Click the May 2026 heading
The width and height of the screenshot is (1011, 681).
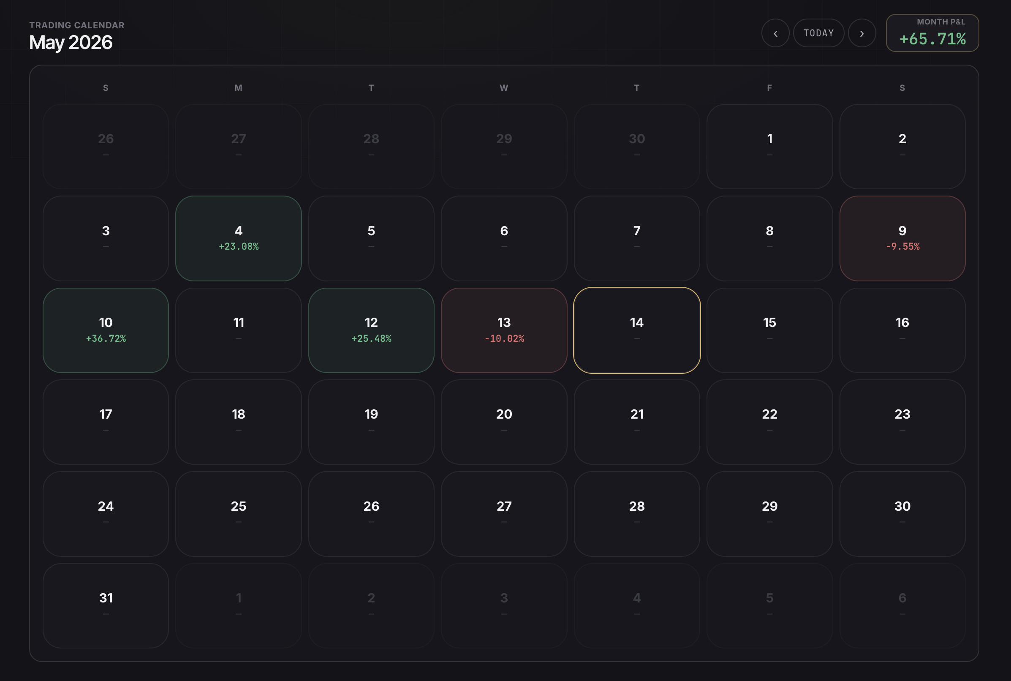(71, 43)
